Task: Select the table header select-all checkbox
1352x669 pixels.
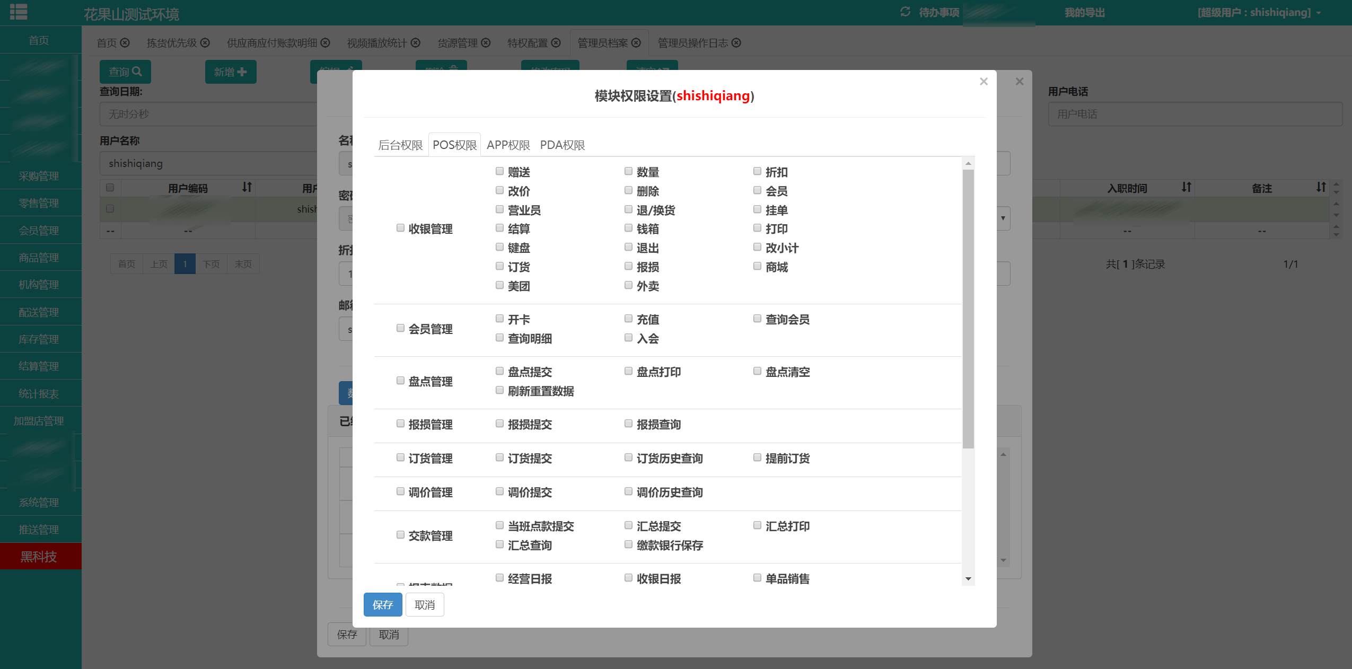Action: pos(110,187)
